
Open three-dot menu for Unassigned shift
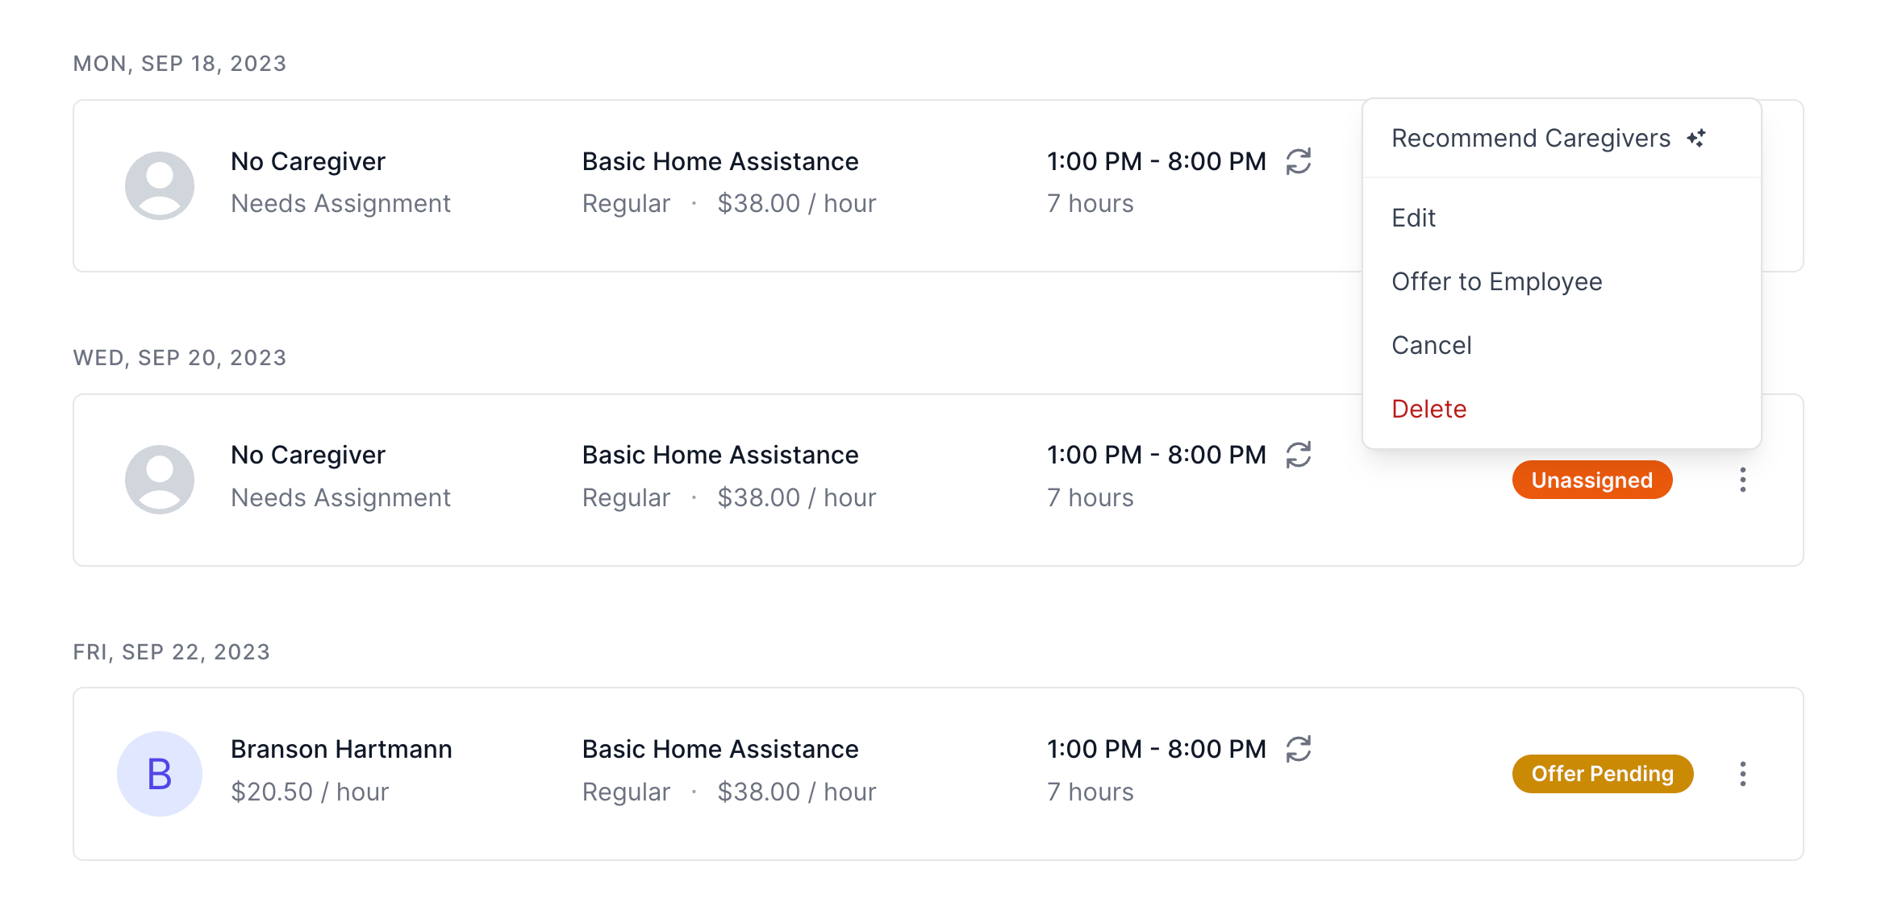tap(1743, 480)
